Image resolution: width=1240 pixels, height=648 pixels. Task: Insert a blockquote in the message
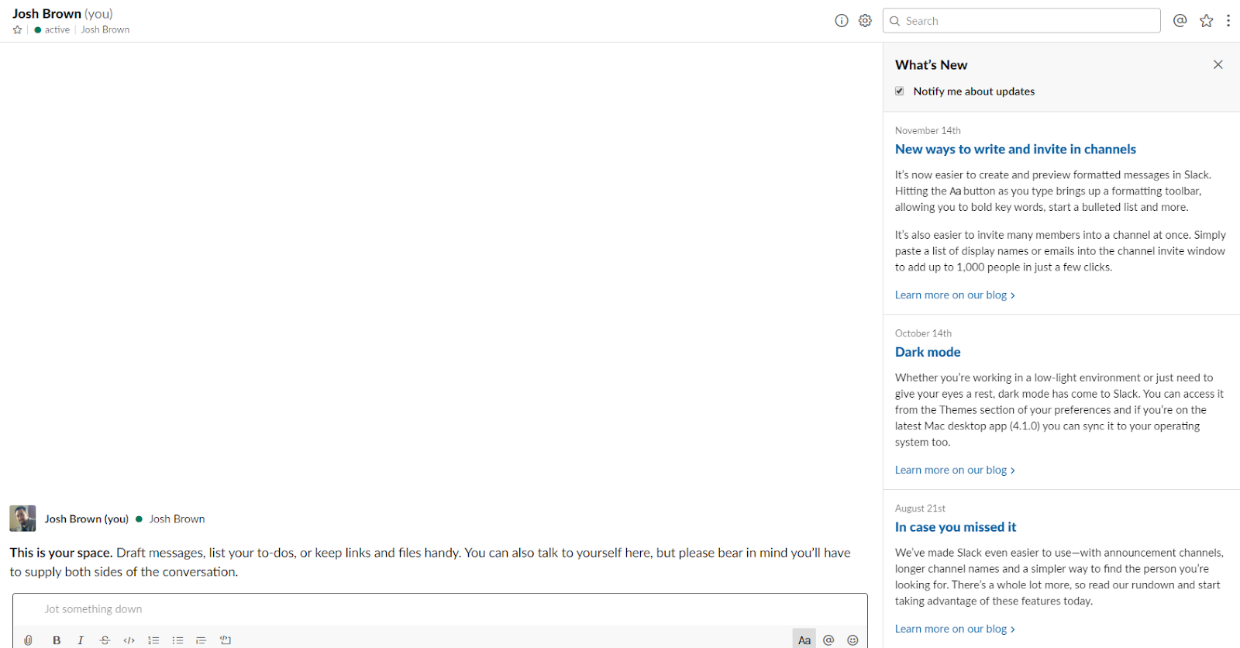[201, 640]
